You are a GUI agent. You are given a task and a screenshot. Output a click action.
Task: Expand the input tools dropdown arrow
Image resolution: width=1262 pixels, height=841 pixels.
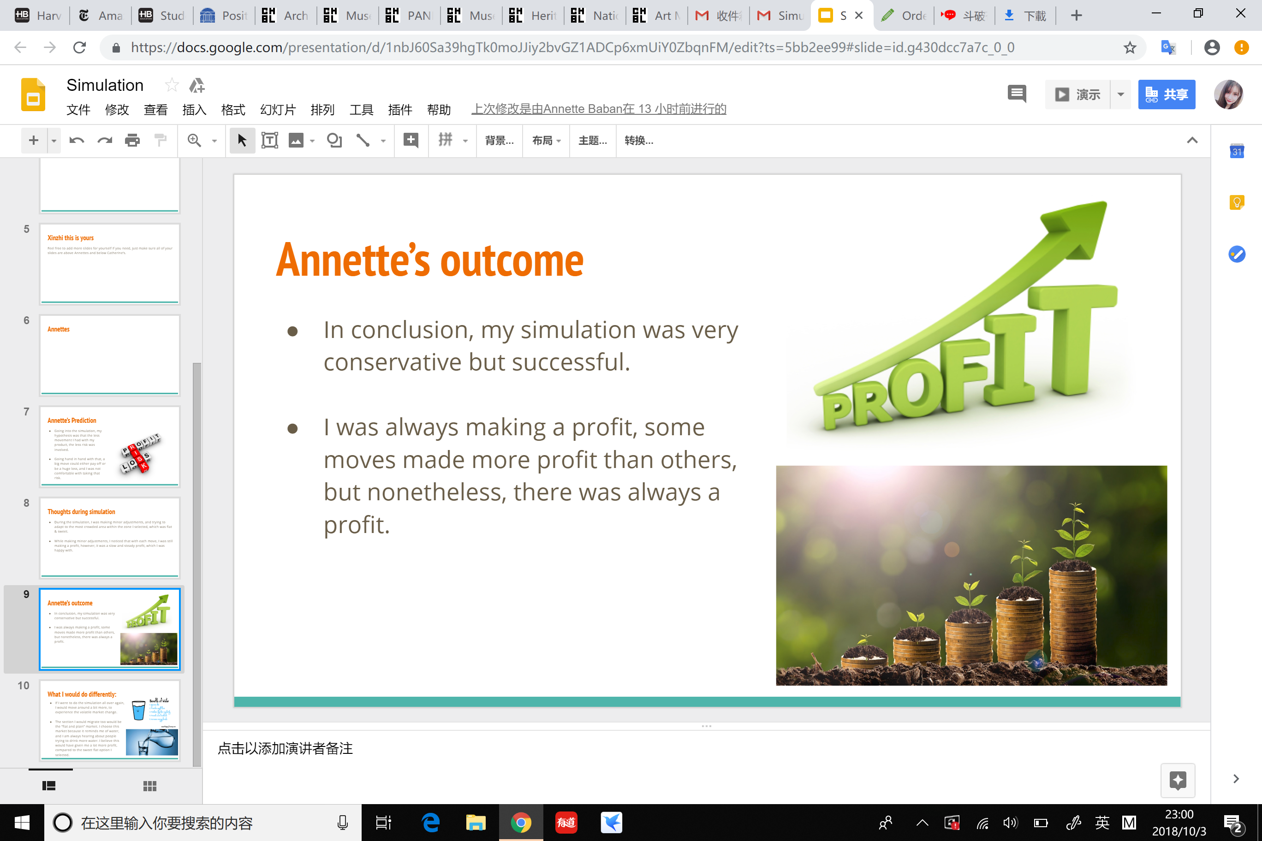pyautogui.click(x=465, y=141)
